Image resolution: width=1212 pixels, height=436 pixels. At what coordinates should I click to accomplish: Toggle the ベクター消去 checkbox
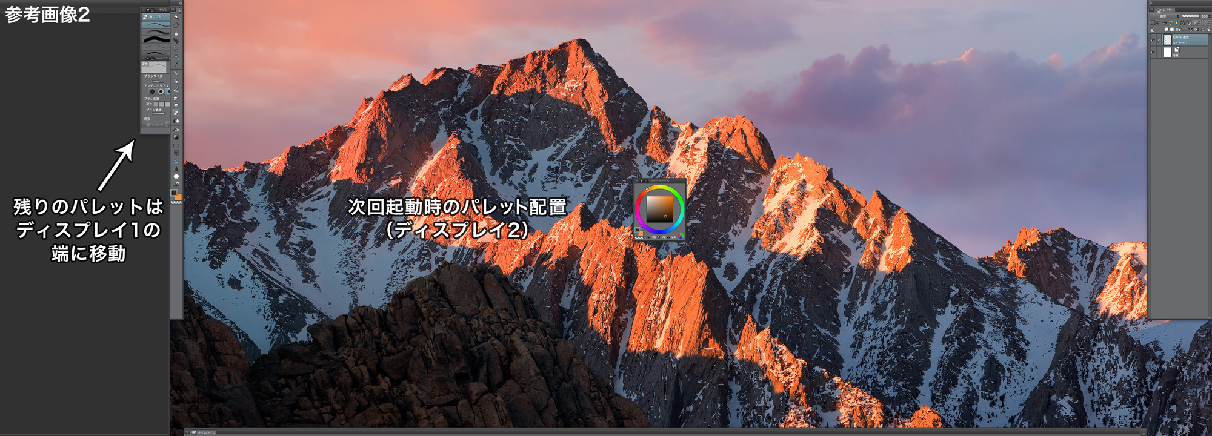(x=148, y=124)
